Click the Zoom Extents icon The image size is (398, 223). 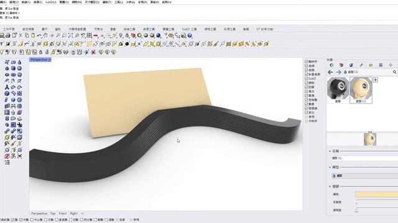point(70,36)
